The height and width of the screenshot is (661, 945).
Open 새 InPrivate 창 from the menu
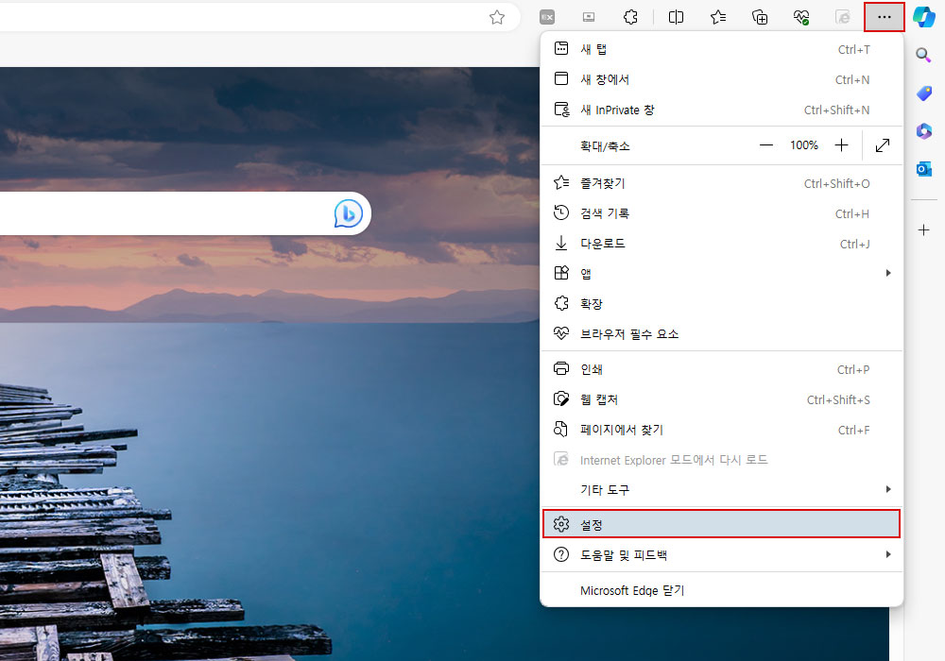721,110
